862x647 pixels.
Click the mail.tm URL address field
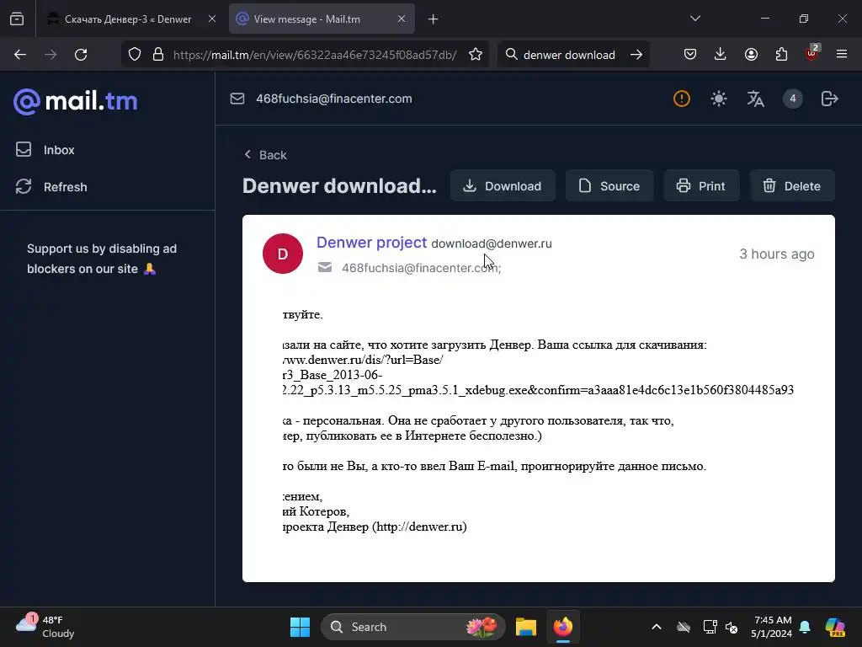pyautogui.click(x=315, y=55)
